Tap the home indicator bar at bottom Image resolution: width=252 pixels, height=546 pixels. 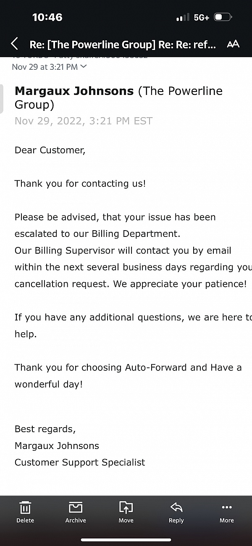click(126, 540)
